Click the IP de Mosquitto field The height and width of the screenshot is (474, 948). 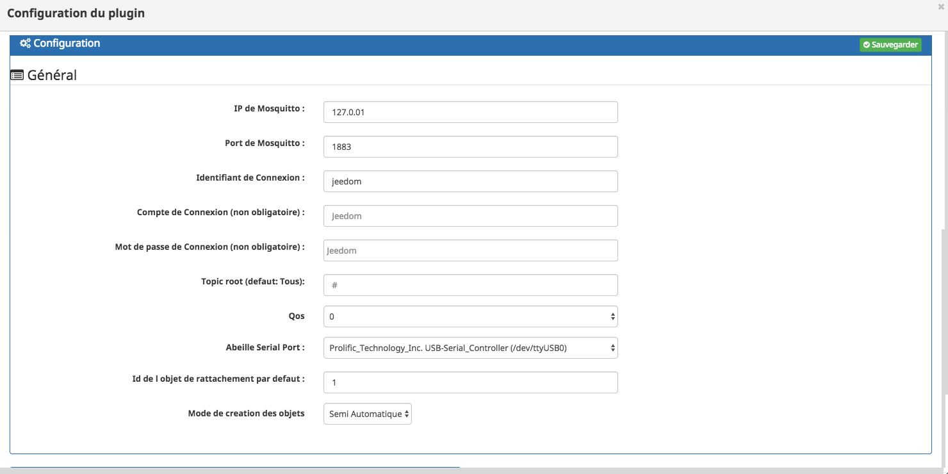tap(471, 112)
